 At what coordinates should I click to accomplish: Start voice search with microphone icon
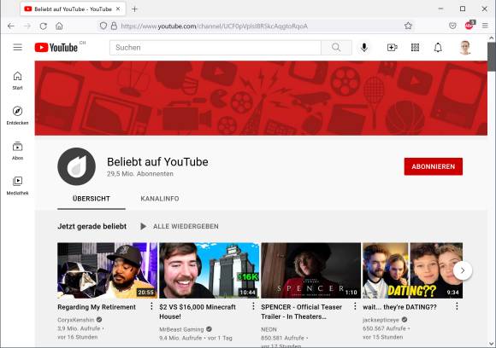point(364,47)
